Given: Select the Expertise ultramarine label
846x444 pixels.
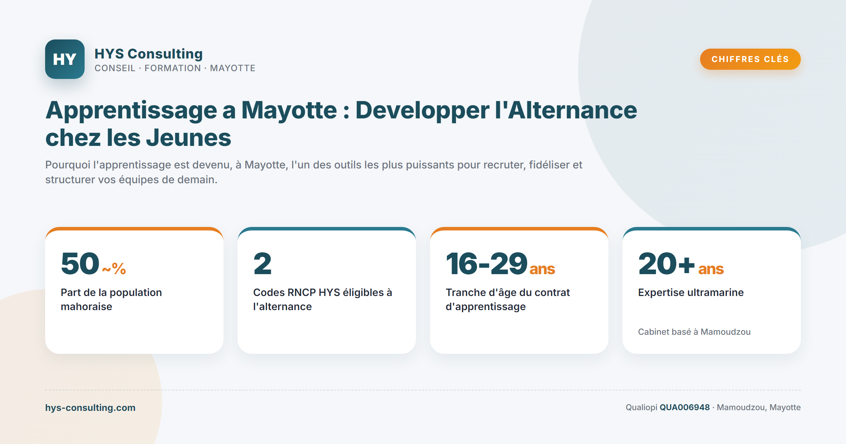Looking at the screenshot, I should point(691,292).
